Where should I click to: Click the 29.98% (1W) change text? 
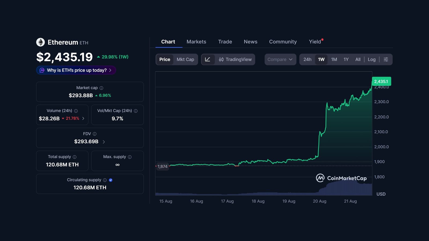click(x=115, y=57)
